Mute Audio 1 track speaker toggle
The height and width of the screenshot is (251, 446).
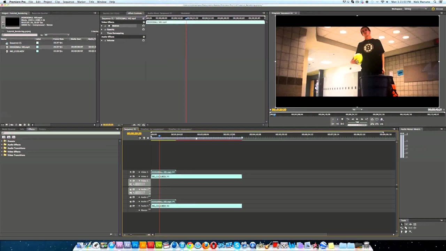tap(131, 189)
